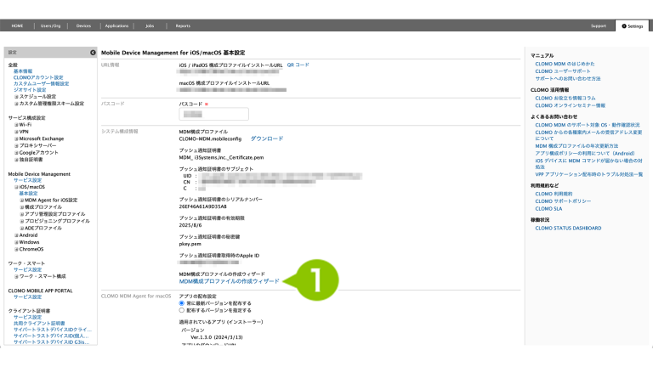Open the Settings tab with gear icon

[633, 26]
